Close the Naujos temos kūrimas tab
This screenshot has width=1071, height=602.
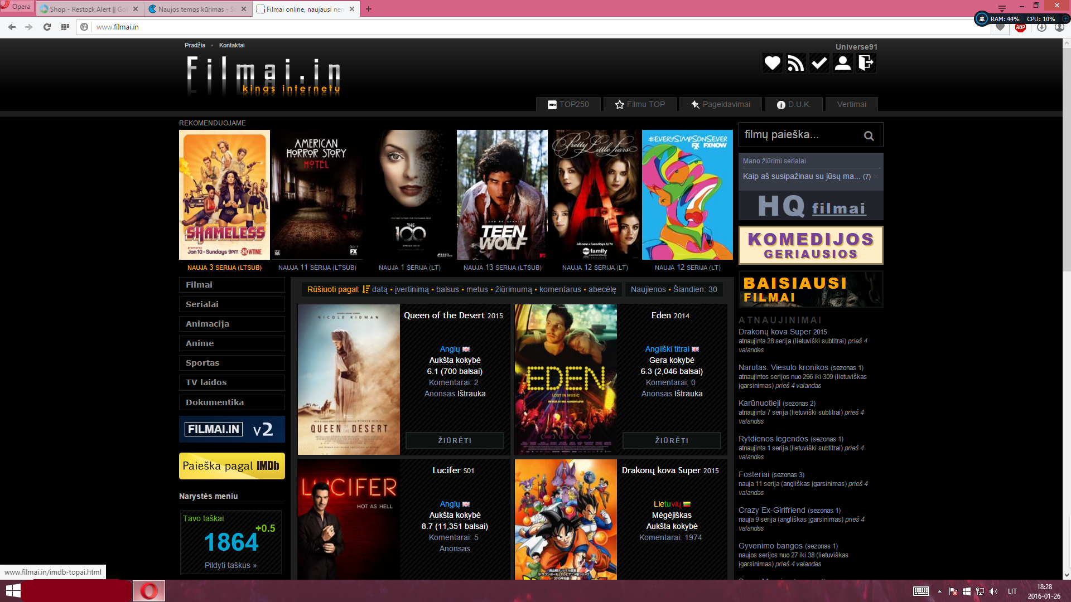pos(244,9)
